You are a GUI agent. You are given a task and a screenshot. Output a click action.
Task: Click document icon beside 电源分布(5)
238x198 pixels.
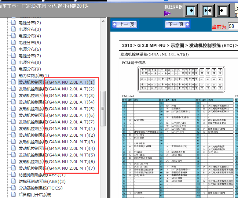tap(13, 42)
